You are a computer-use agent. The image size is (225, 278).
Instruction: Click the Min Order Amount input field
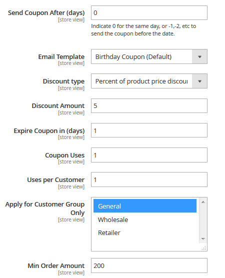pos(149,265)
